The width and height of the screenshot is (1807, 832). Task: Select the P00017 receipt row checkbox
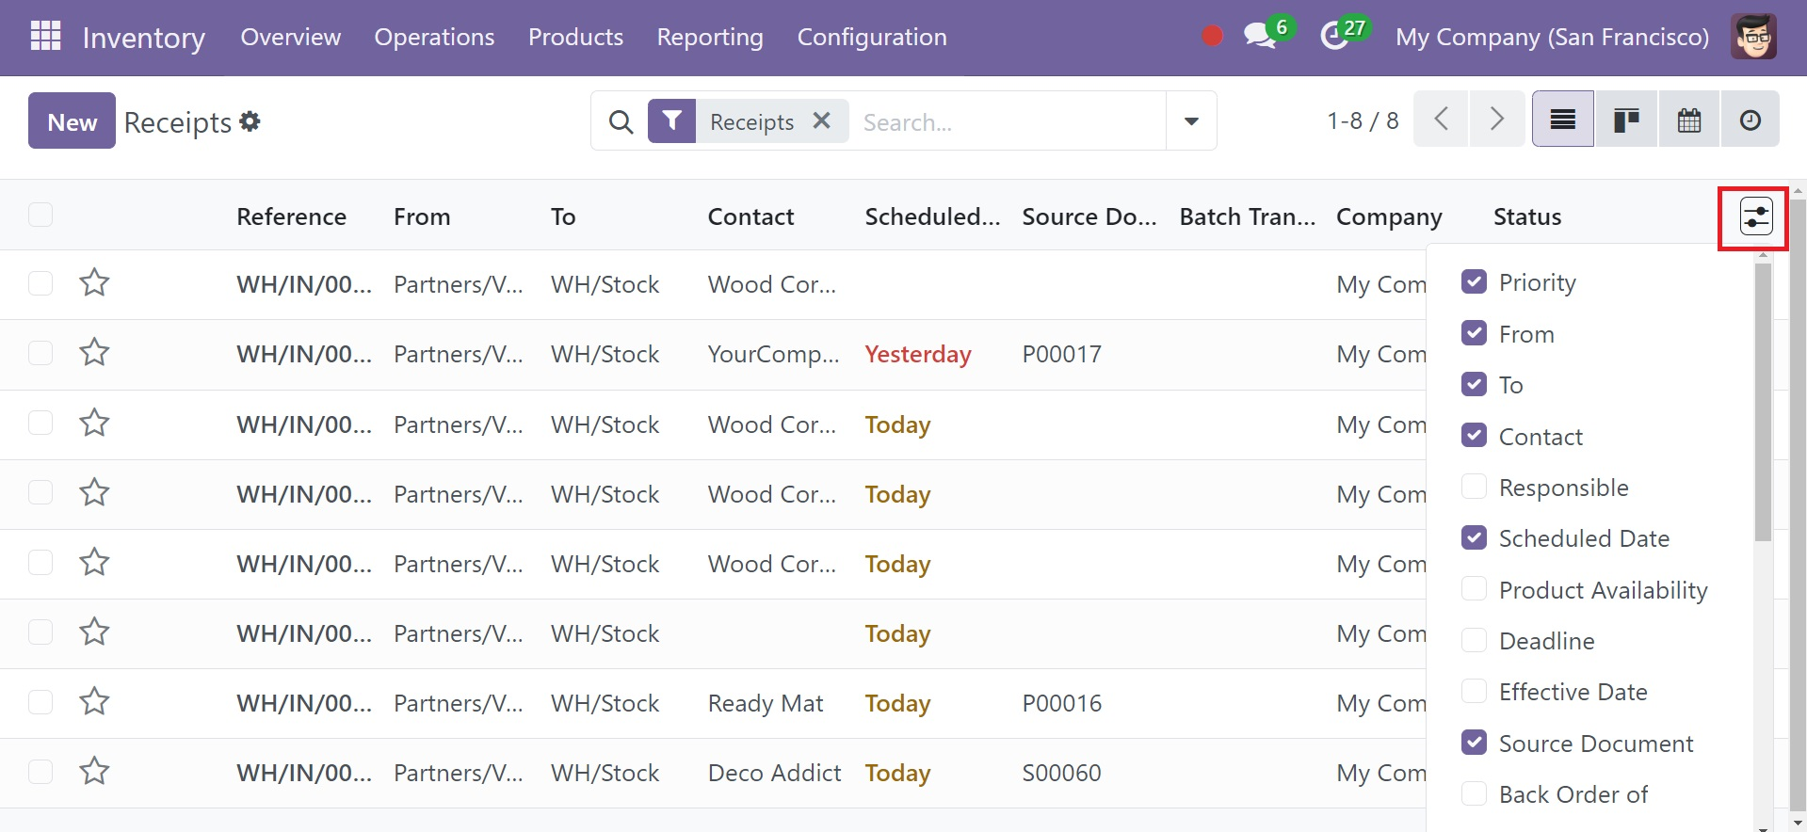coord(40,353)
